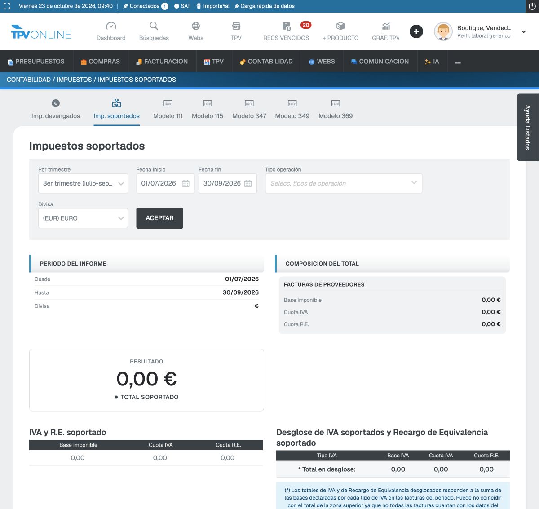Open the GRÁF. TPV chart icon
This screenshot has width=539, height=509.
pos(386,26)
